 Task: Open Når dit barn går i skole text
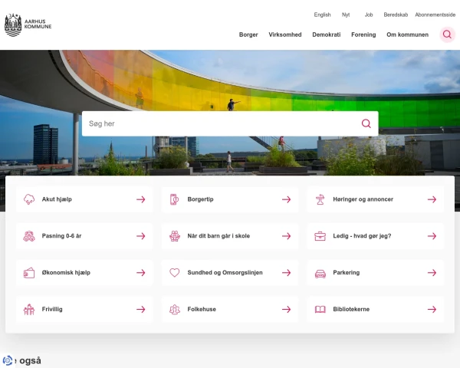tap(219, 236)
